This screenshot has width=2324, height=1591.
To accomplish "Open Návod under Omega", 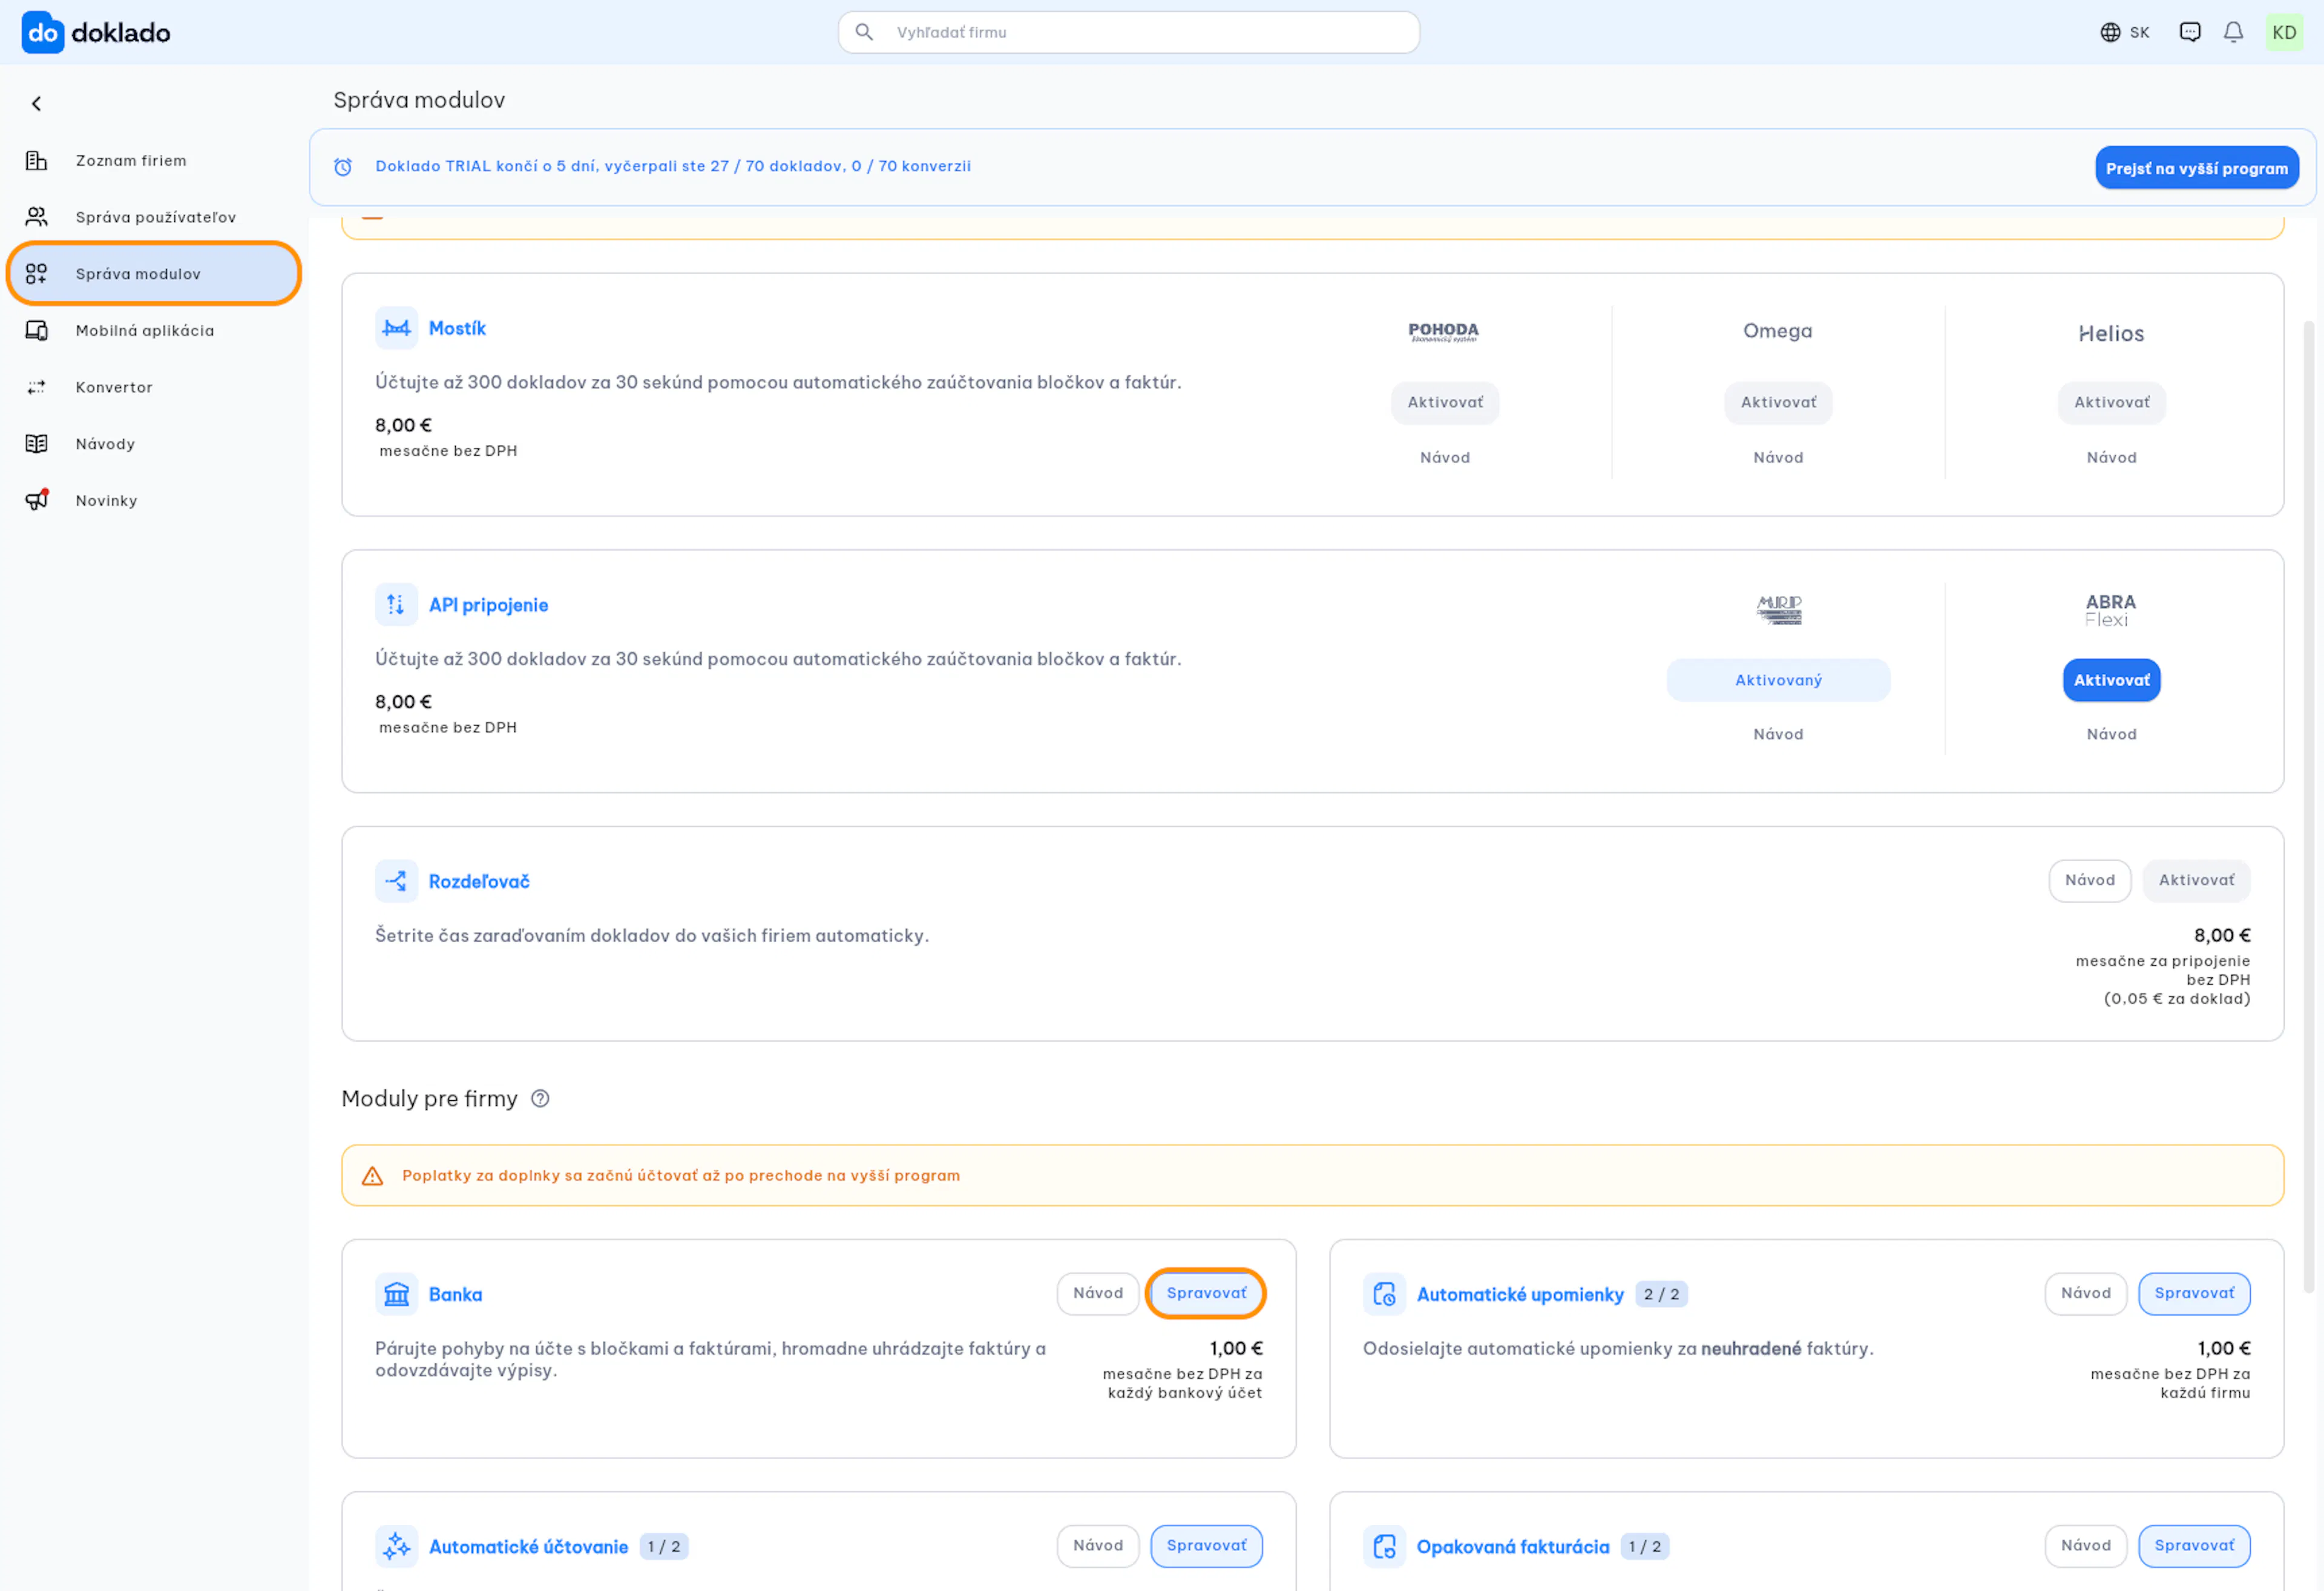I will (1777, 458).
